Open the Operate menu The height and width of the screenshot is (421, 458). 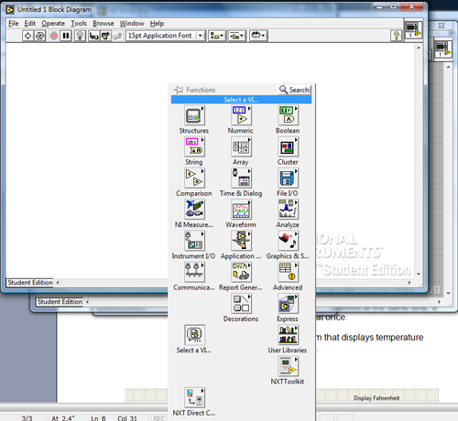(x=53, y=24)
